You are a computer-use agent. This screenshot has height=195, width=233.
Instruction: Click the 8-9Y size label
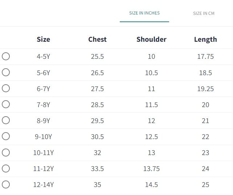pos(43,121)
